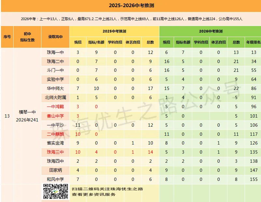Select the title '2025-2026中考推测'
Viewport: 261px width, 202px height.
(x=131, y=6)
